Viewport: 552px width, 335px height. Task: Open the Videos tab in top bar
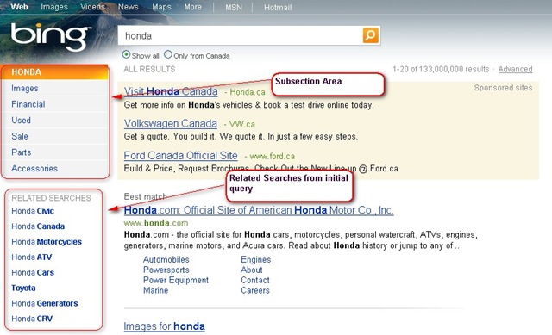pyautogui.click(x=93, y=7)
